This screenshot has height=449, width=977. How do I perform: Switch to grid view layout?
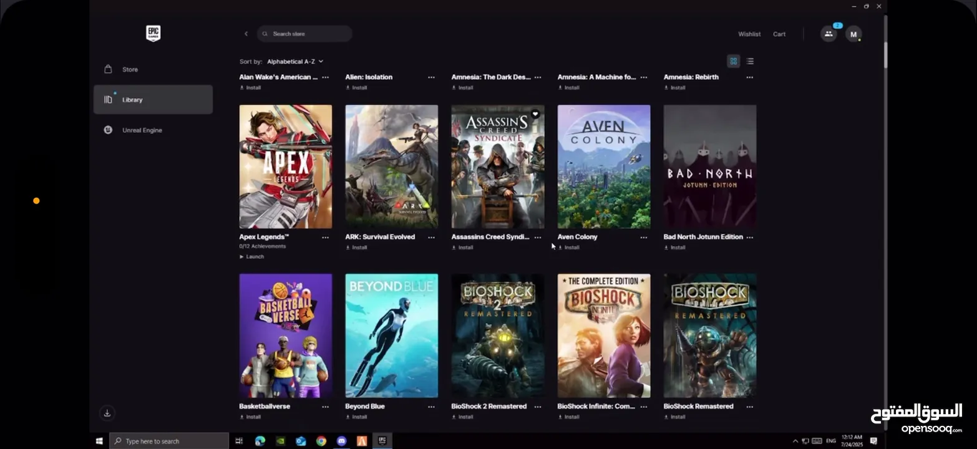733,61
